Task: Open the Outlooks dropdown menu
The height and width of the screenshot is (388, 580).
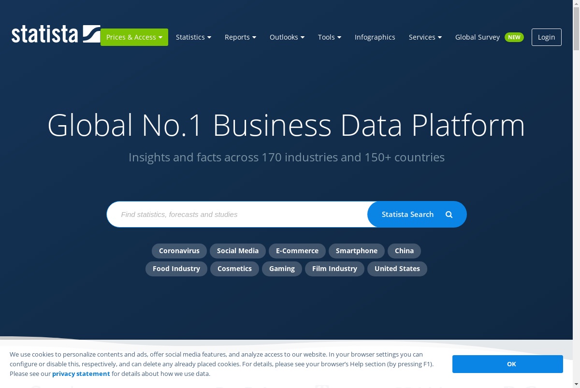Action: click(287, 37)
